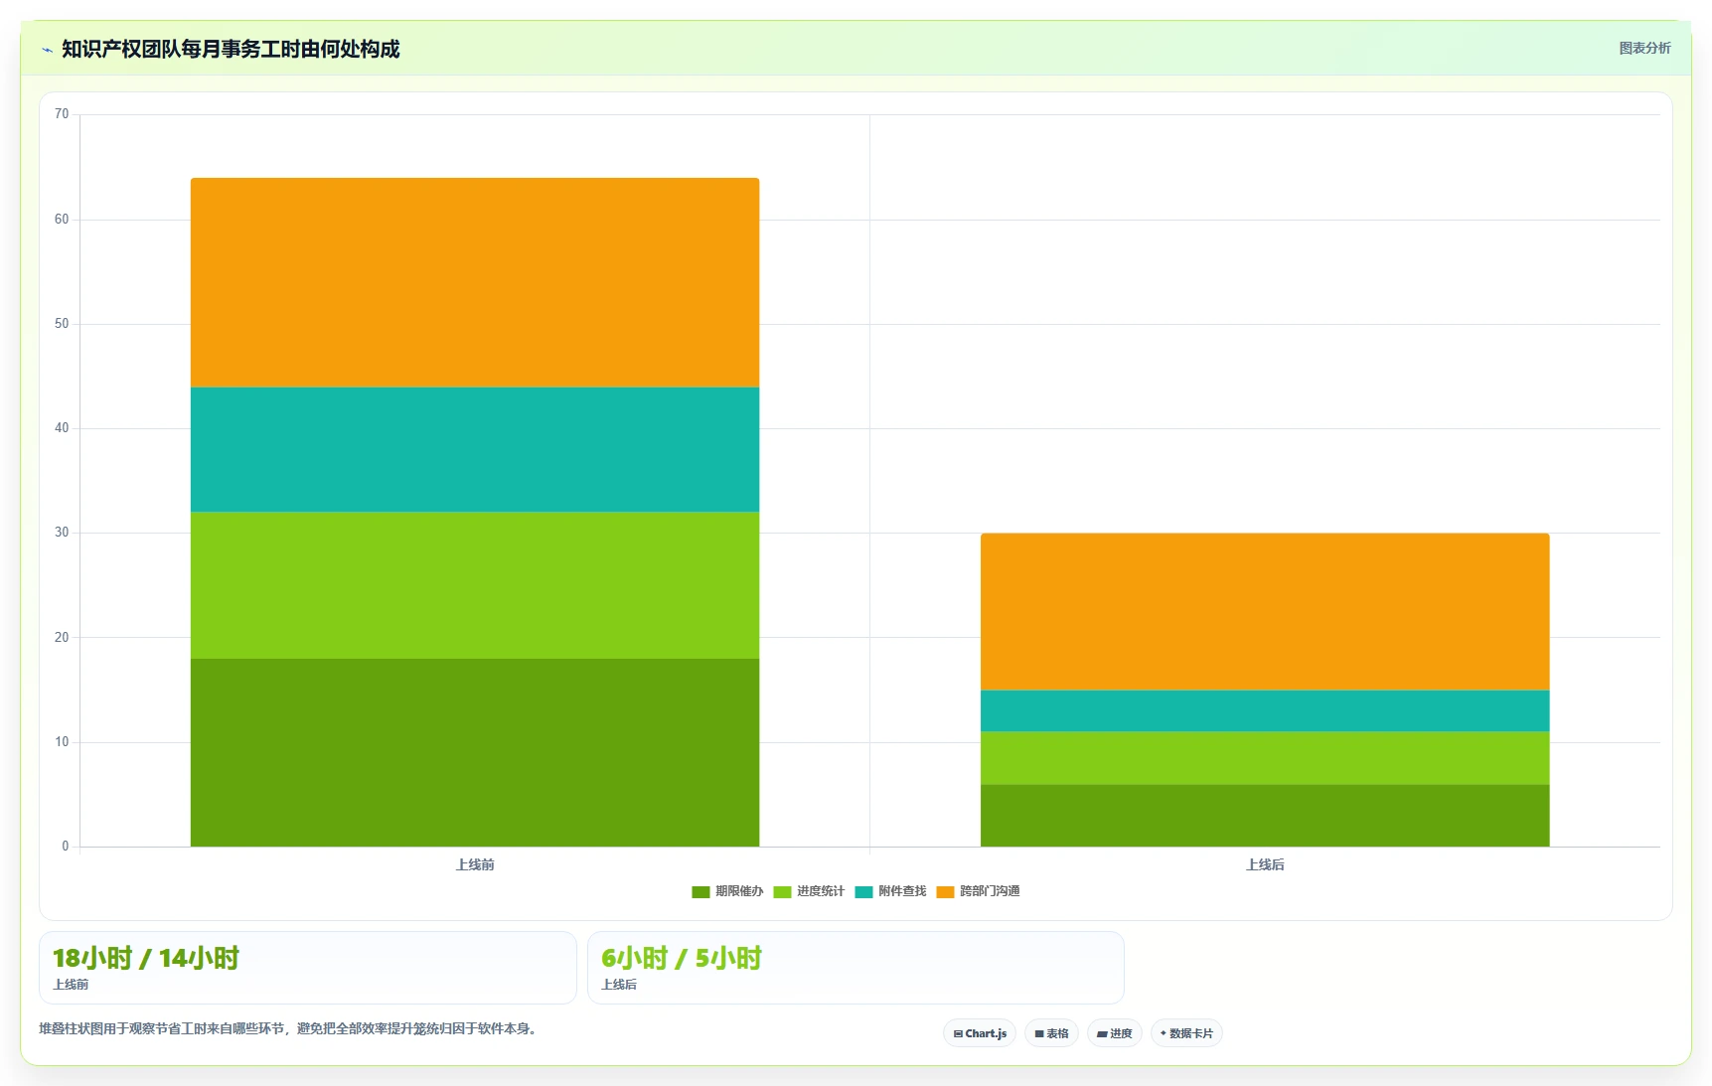Click the teal 附件查找 segment of the 上线前 bar

[x=475, y=450]
